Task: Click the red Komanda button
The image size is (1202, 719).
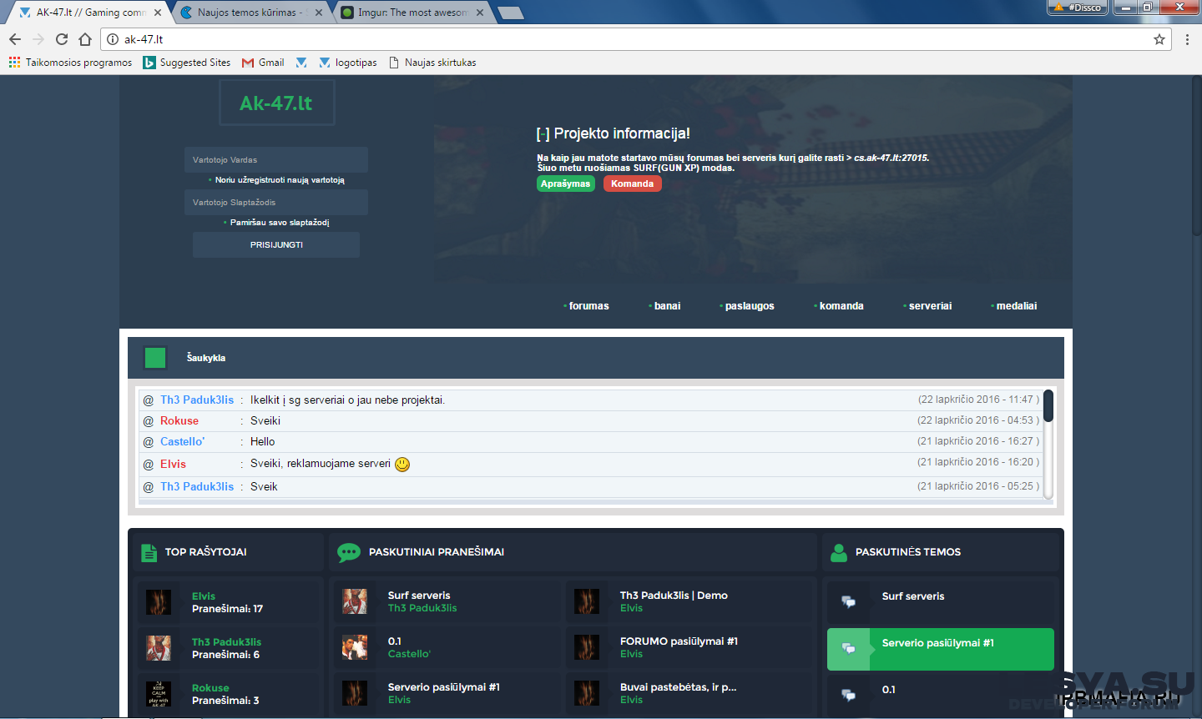Action: click(632, 184)
